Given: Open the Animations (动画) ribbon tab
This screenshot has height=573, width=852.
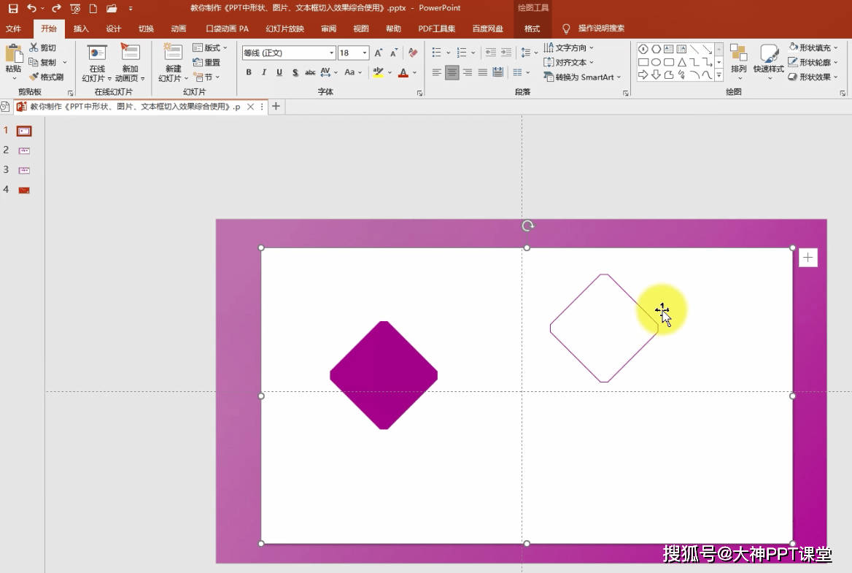Looking at the screenshot, I should tap(178, 28).
